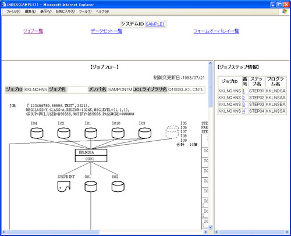Open the ファイル menu

13,12
